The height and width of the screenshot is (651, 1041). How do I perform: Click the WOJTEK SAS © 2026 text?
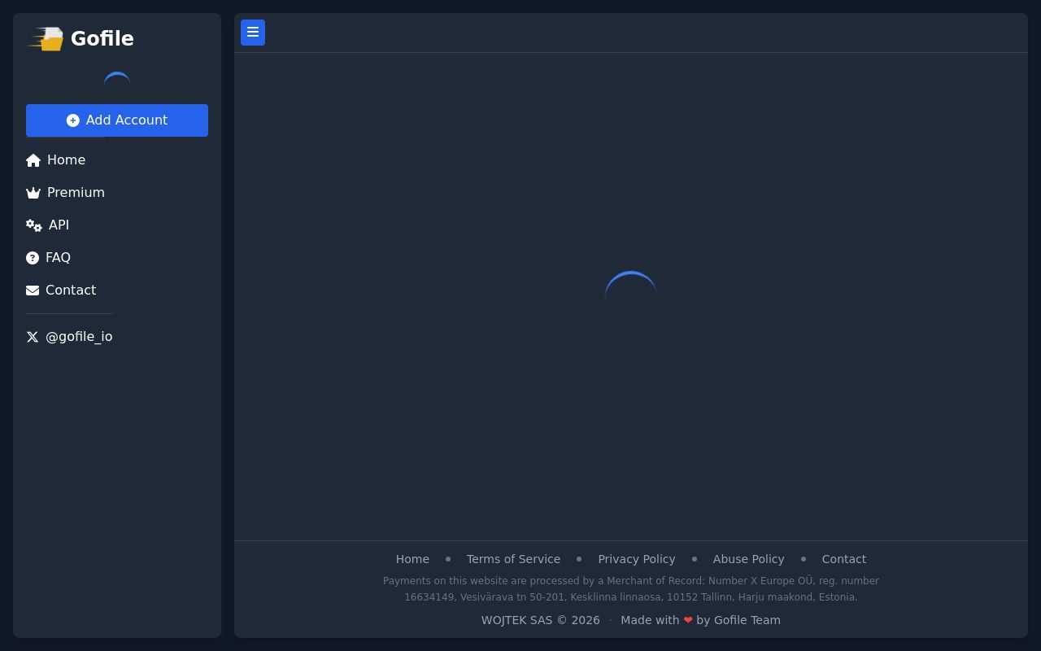coord(541,620)
